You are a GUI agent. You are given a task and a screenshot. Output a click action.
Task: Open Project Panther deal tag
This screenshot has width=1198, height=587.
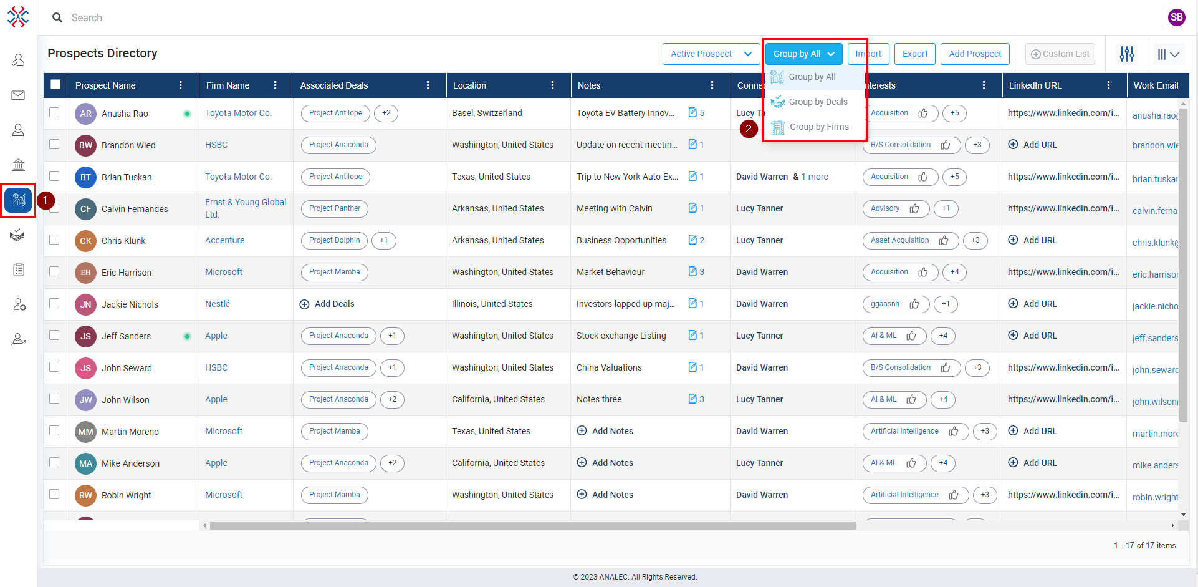(x=335, y=208)
